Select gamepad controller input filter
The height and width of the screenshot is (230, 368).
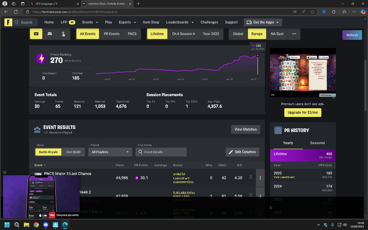coord(50,34)
